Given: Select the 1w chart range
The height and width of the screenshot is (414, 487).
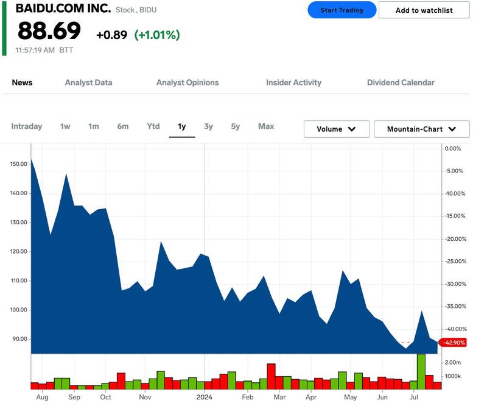Looking at the screenshot, I should coord(65,126).
